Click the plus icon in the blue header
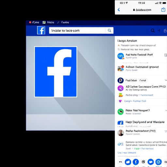Image resolution: width=167 pixels, height=167 pixels. pos(159,31)
